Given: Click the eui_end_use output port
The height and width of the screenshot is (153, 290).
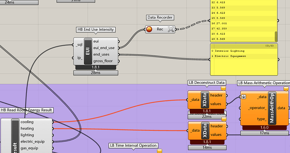Looking at the screenshot, I should click(119, 48).
